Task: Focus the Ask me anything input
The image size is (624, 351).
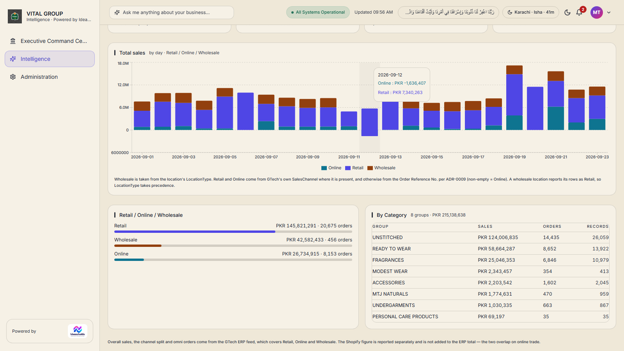Action: [x=172, y=12]
